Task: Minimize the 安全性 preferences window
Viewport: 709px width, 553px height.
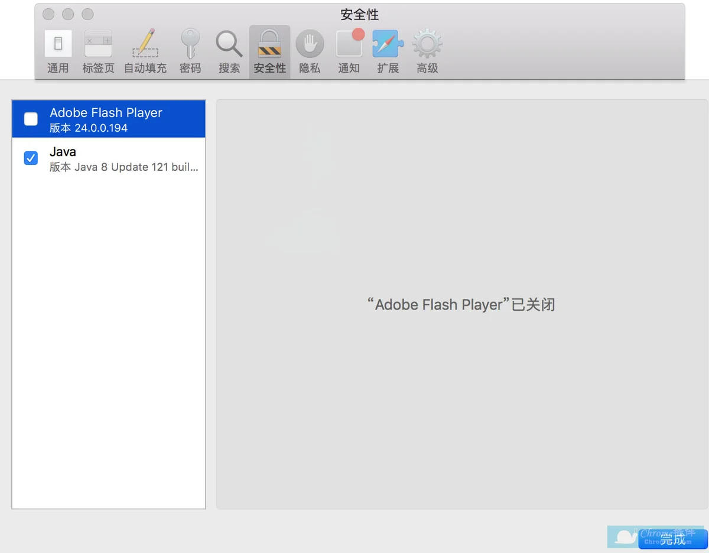Action: (x=68, y=14)
